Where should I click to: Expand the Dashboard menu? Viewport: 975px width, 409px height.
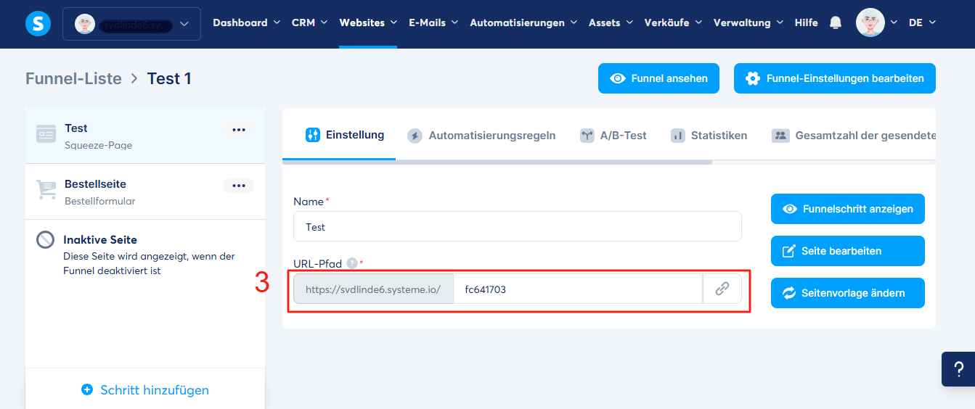[x=246, y=22]
